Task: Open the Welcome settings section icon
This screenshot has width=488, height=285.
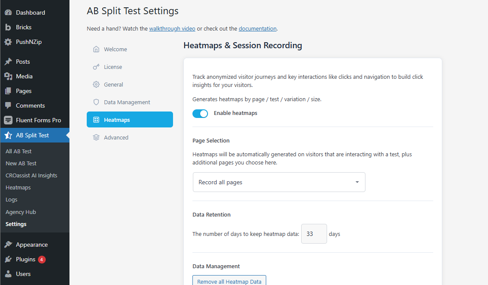Action: point(96,49)
